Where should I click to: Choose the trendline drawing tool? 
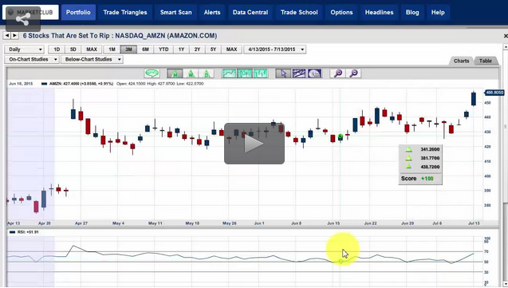click(x=299, y=73)
